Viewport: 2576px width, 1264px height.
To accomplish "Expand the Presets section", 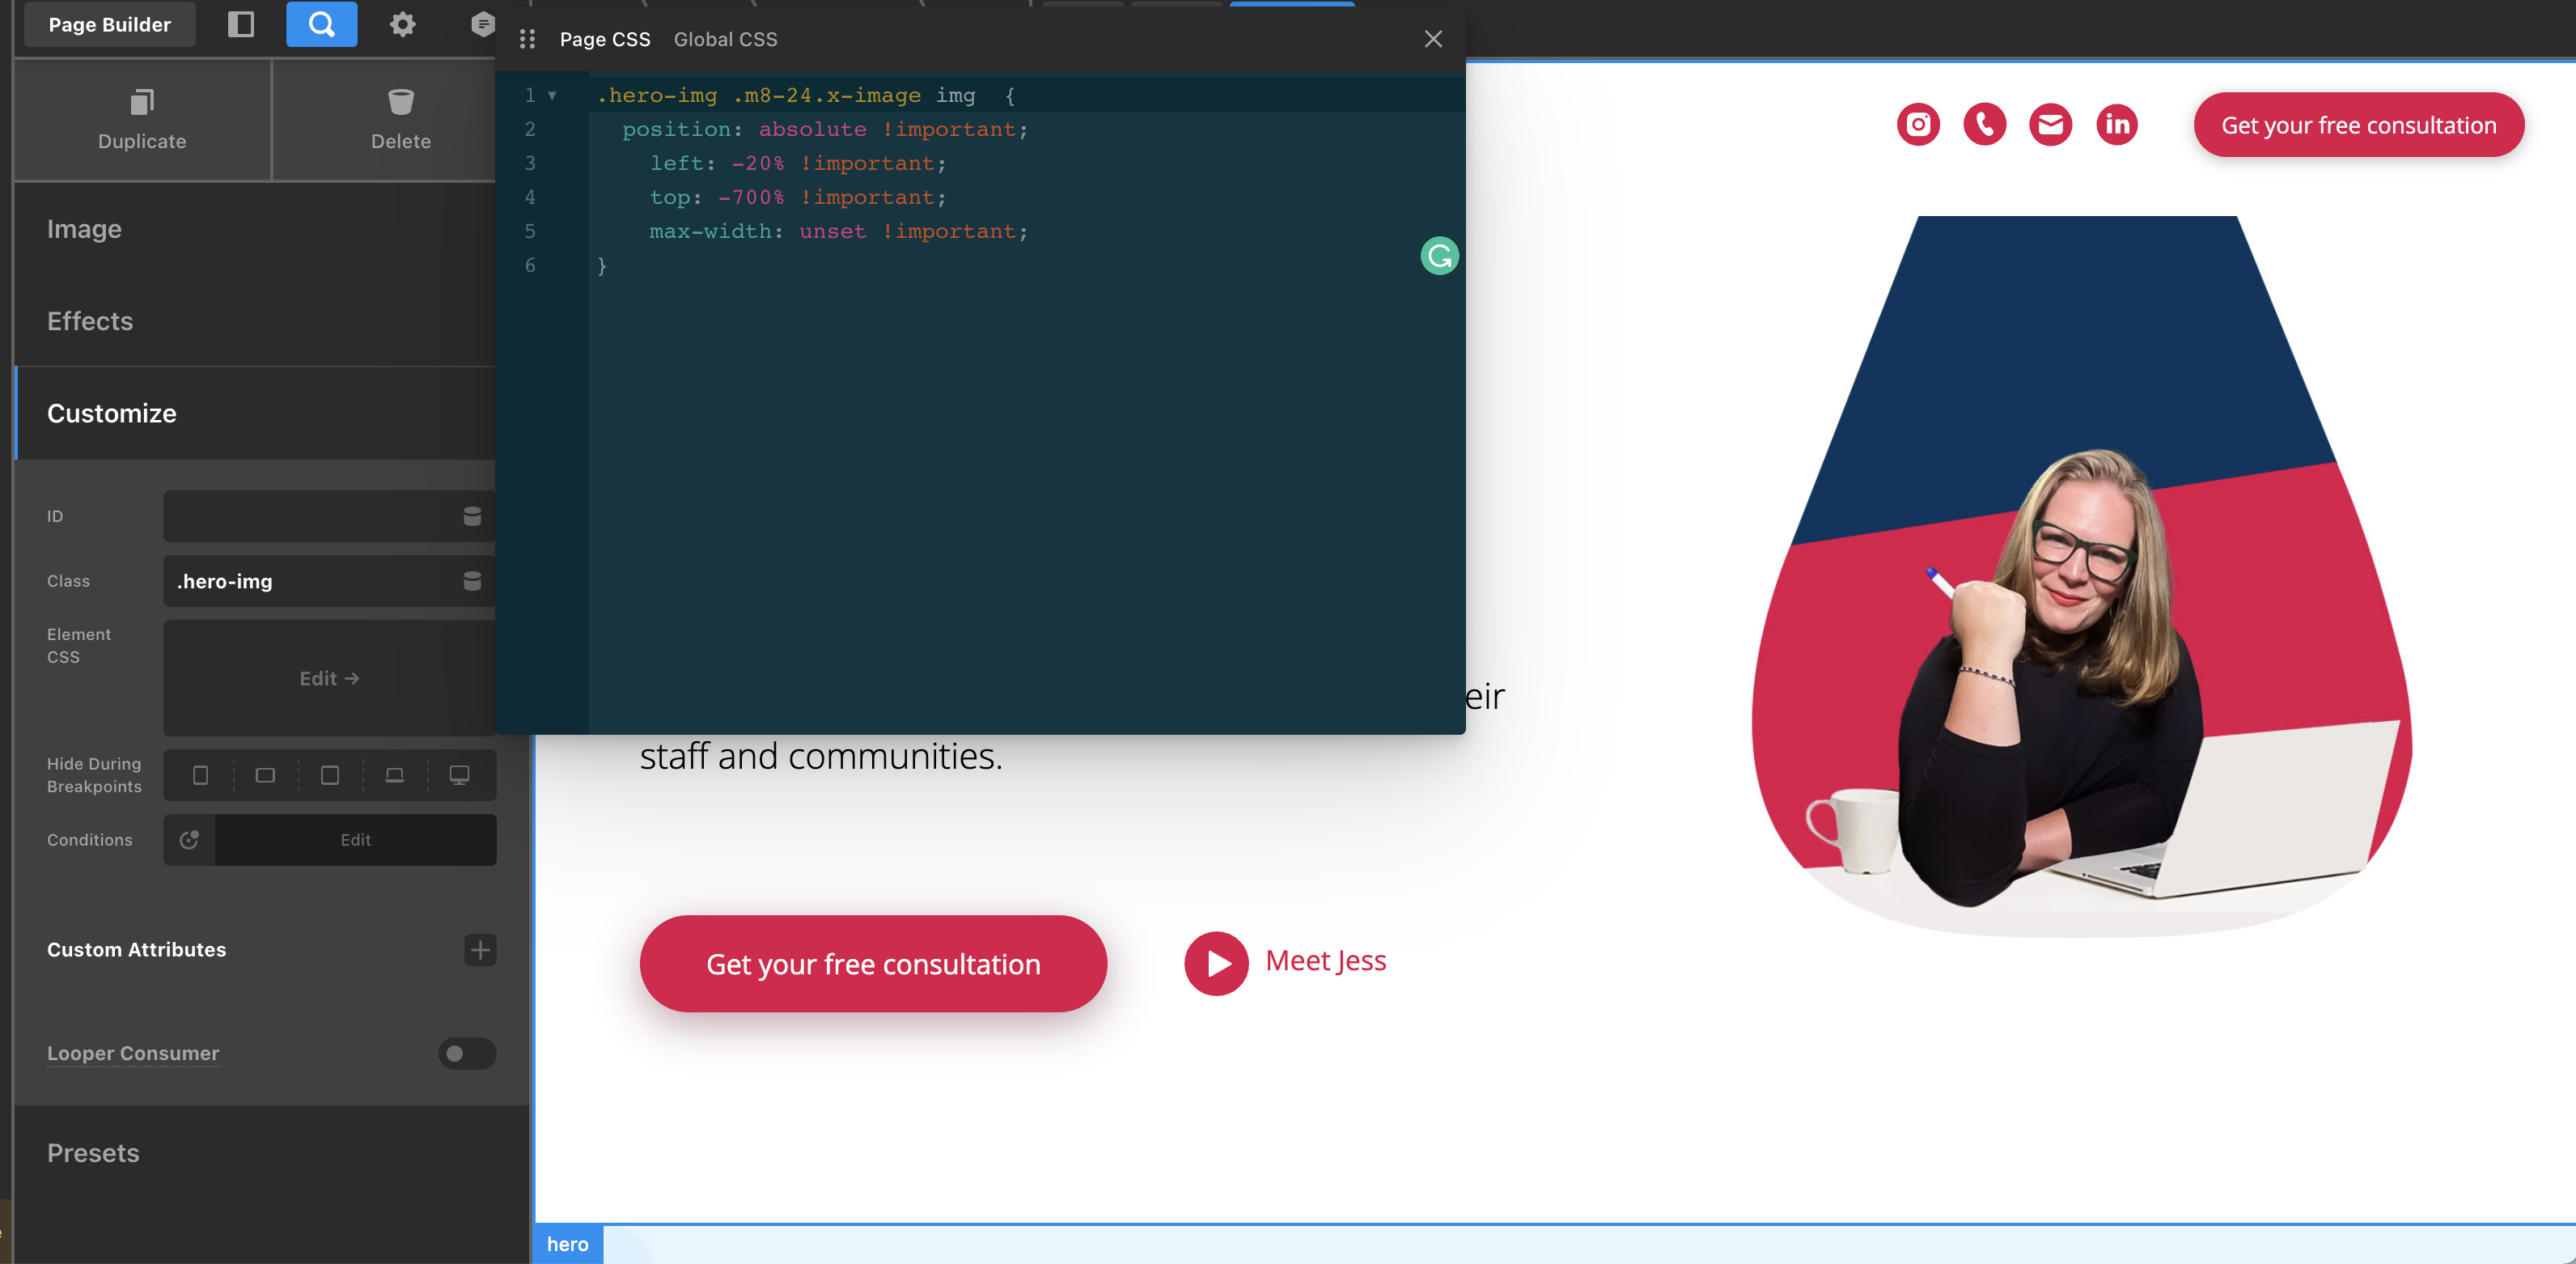I will (93, 1153).
